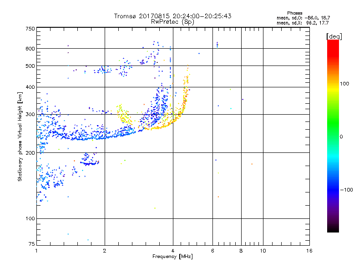
Task: Click the 'Frequency [MHz]' axis label
Action: point(172,257)
